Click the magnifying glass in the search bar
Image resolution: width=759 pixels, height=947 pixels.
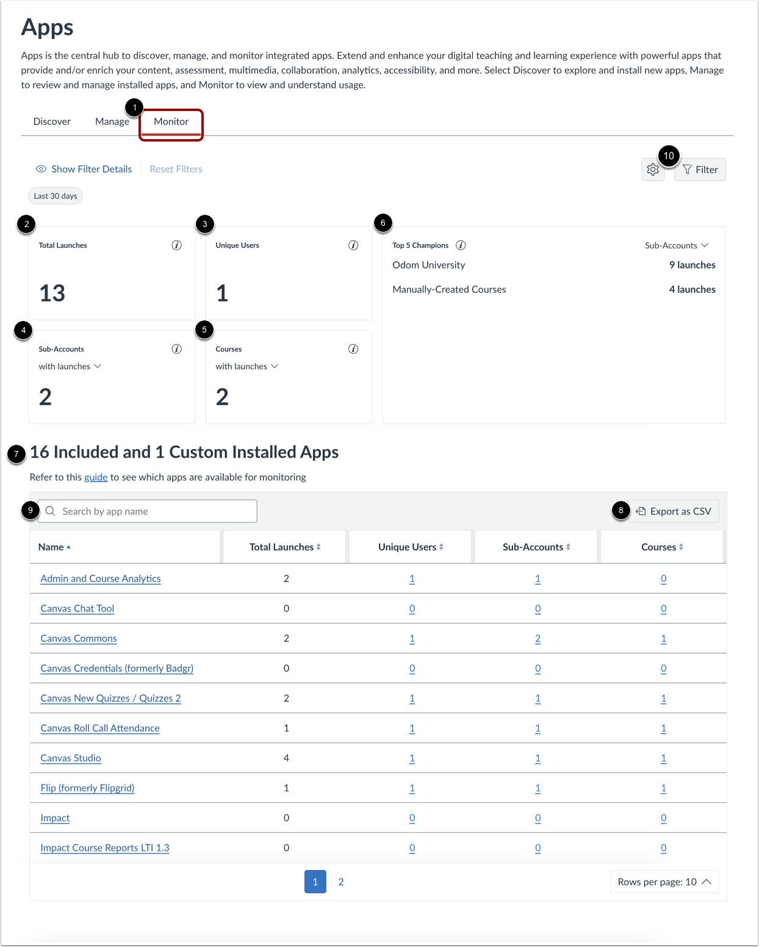click(51, 511)
